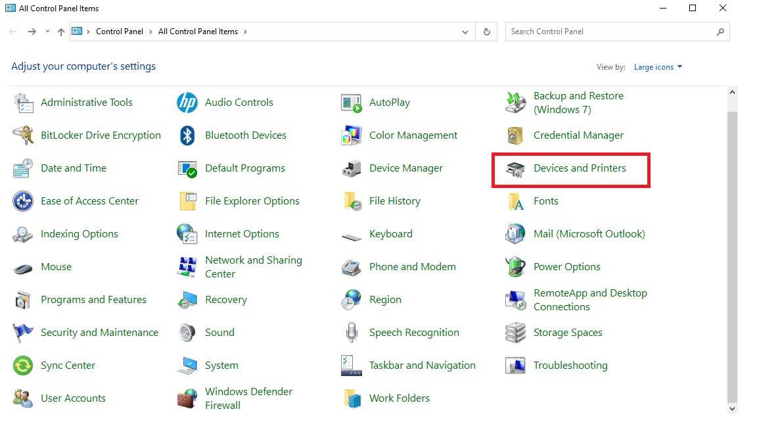Click the HP Audio Controls icon
The height and width of the screenshot is (426, 757).
pyautogui.click(x=187, y=103)
